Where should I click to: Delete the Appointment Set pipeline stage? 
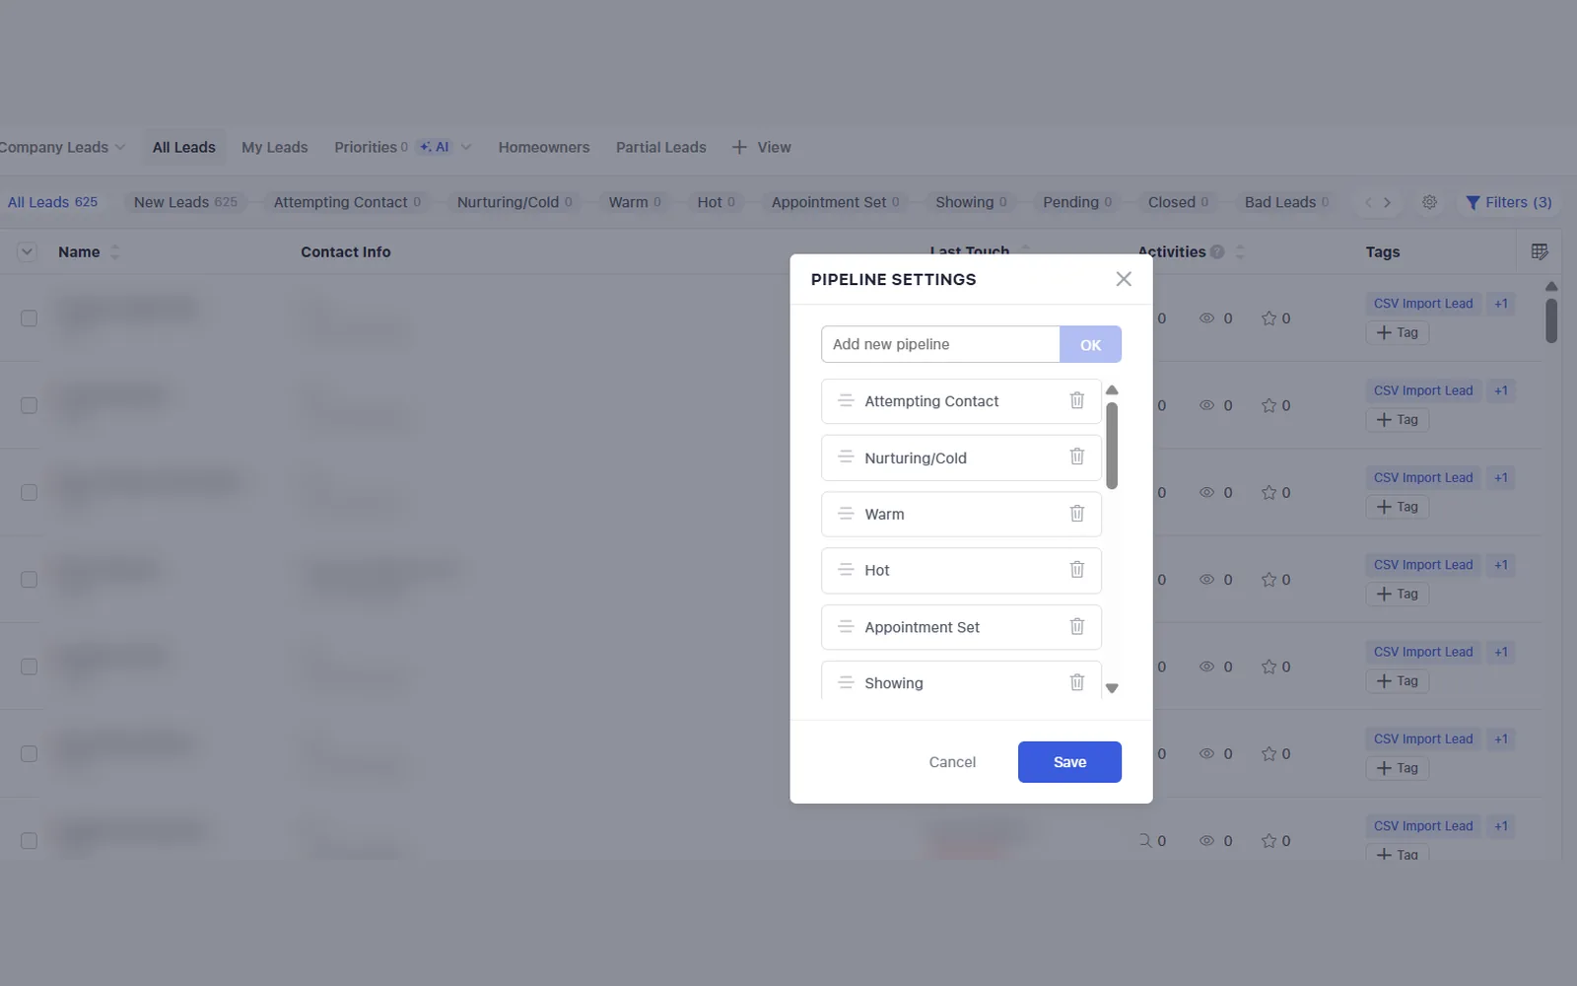tap(1076, 626)
